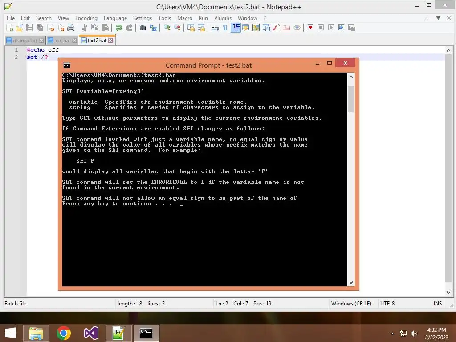Open File Explorer from taskbar

(x=36, y=333)
